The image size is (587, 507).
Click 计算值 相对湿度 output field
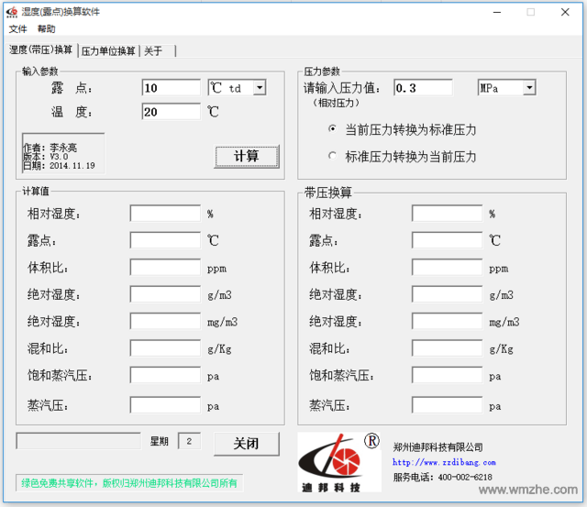165,214
